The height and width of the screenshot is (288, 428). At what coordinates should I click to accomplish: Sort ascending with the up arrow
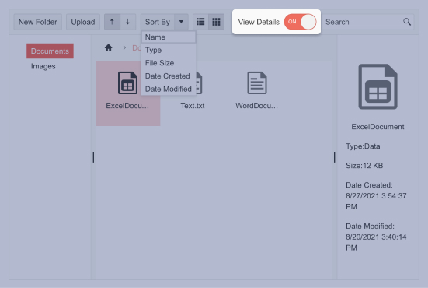pos(112,22)
